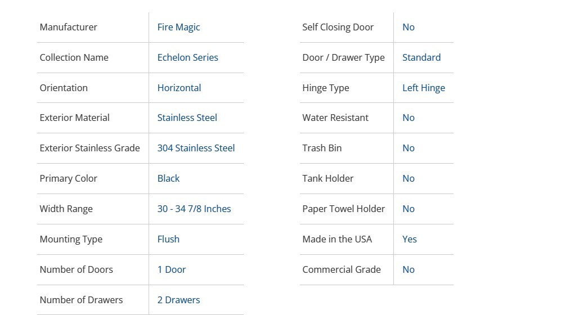The image size is (561, 315).
Task: Open the 304 Stainless Steel grade link
Action: [x=196, y=148]
